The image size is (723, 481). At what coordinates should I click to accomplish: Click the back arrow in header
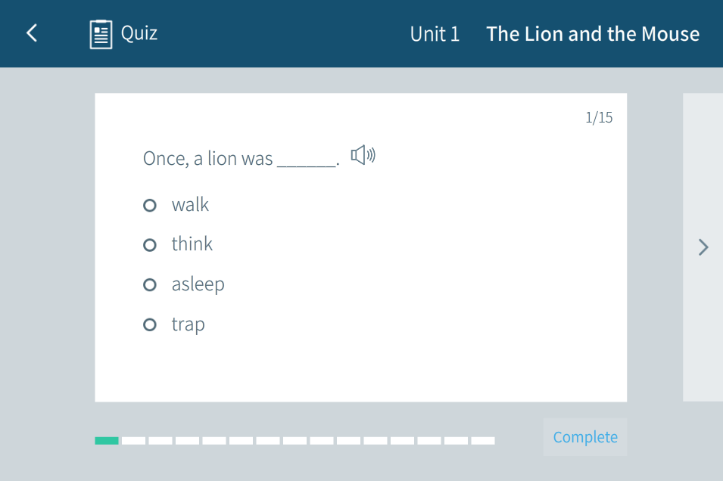tap(32, 33)
